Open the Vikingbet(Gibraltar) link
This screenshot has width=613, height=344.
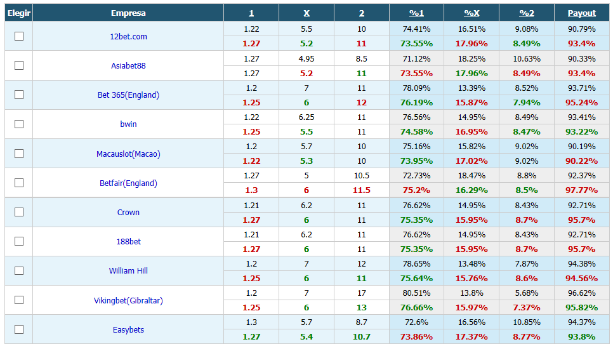tap(128, 301)
